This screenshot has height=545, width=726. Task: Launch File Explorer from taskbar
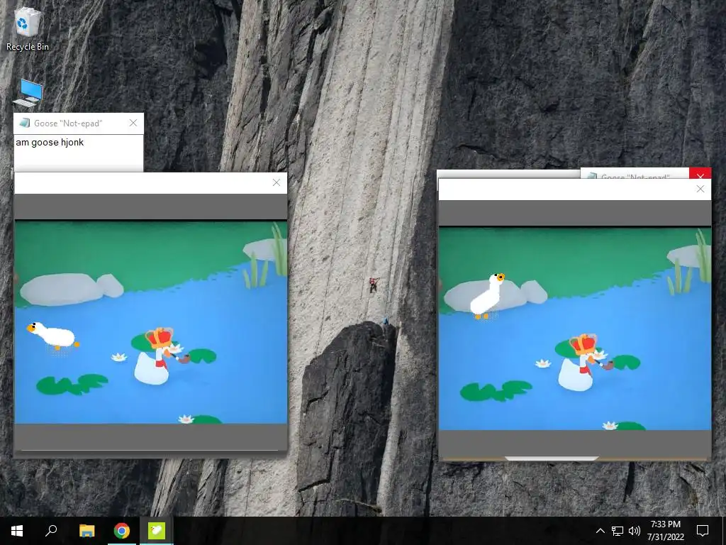point(86,531)
